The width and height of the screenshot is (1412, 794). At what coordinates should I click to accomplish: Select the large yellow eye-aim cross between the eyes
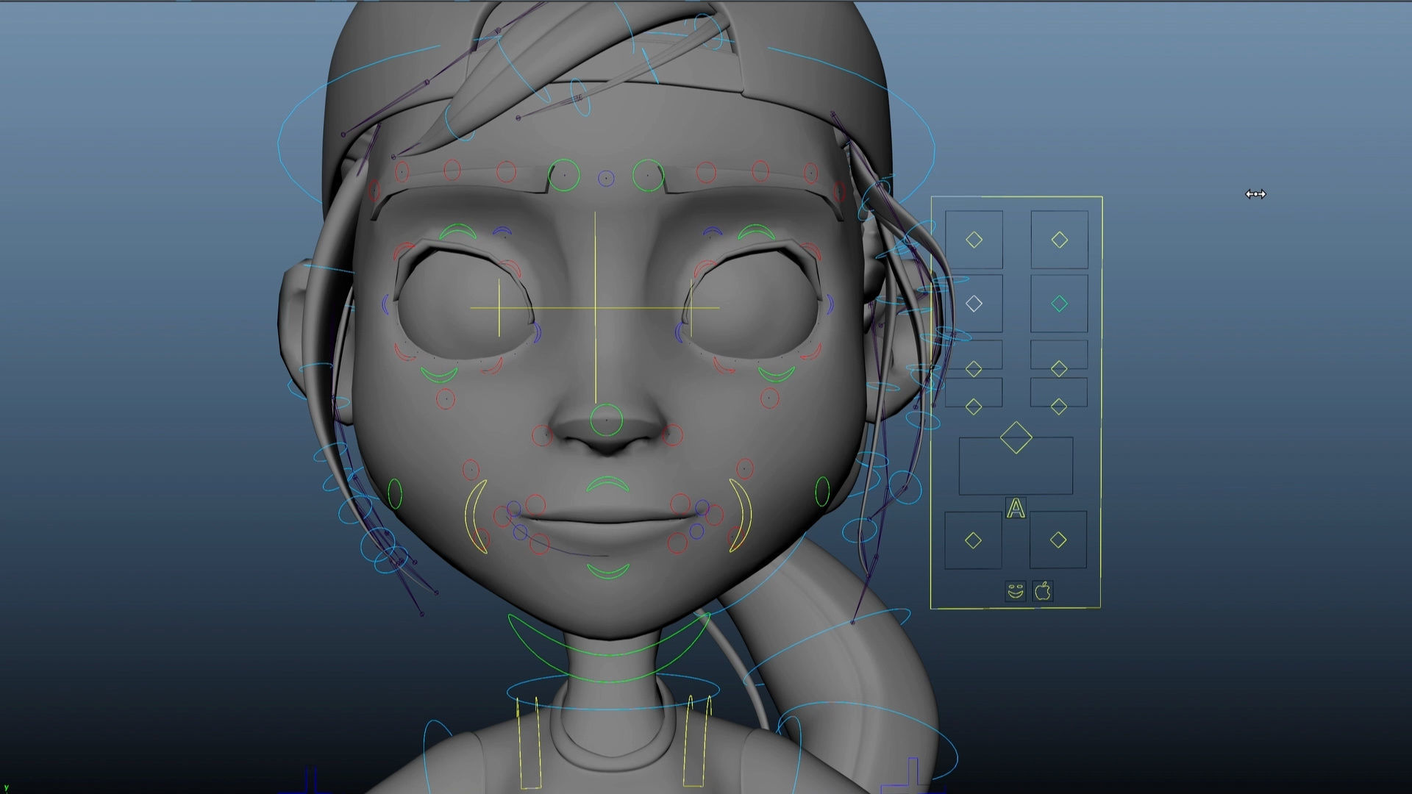tap(595, 307)
